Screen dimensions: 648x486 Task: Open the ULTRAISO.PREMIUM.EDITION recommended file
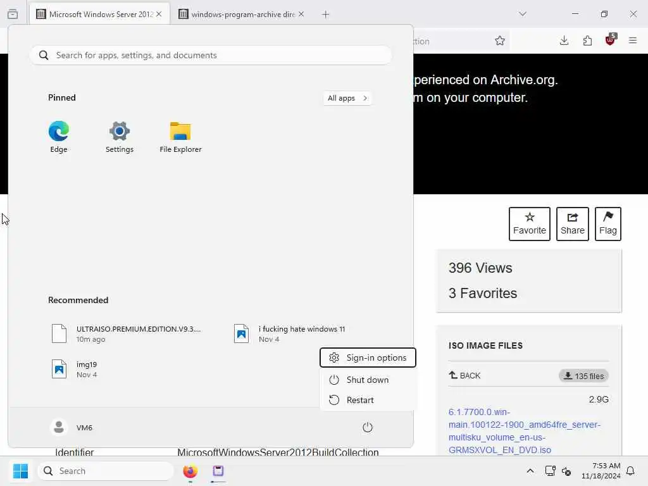coord(127,334)
